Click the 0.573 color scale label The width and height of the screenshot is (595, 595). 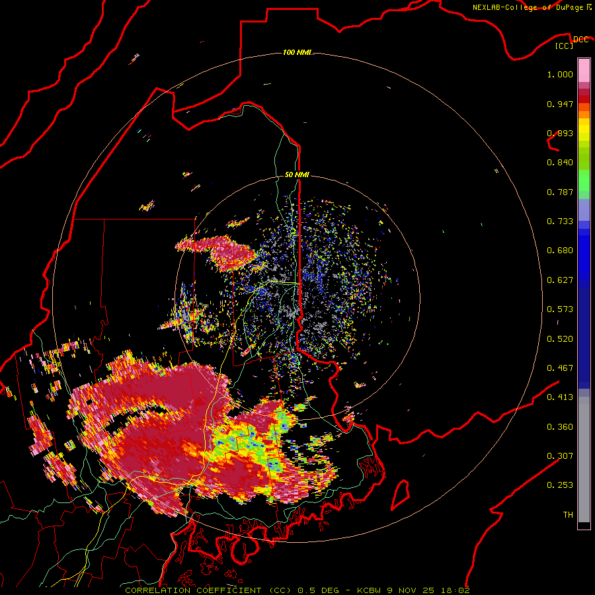(560, 309)
